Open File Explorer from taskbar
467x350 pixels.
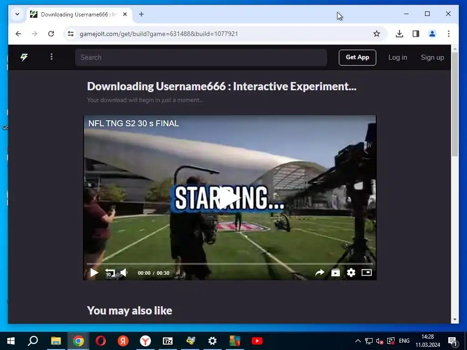(56, 341)
